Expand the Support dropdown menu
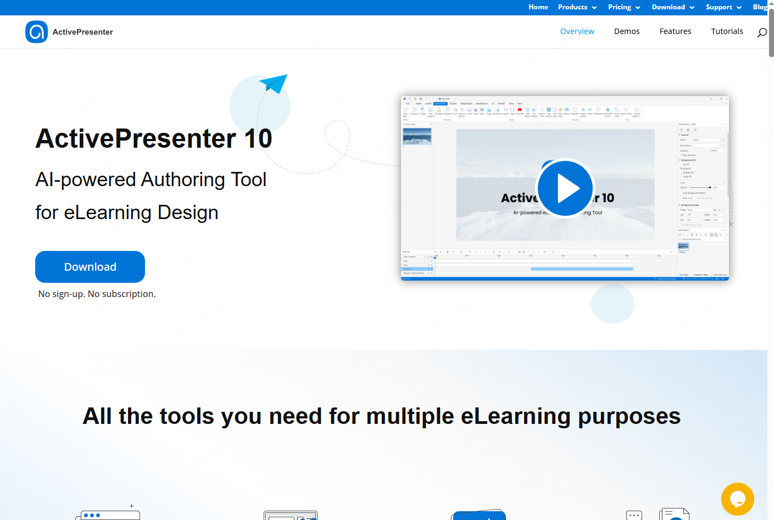The height and width of the screenshot is (520, 774). tap(723, 7)
